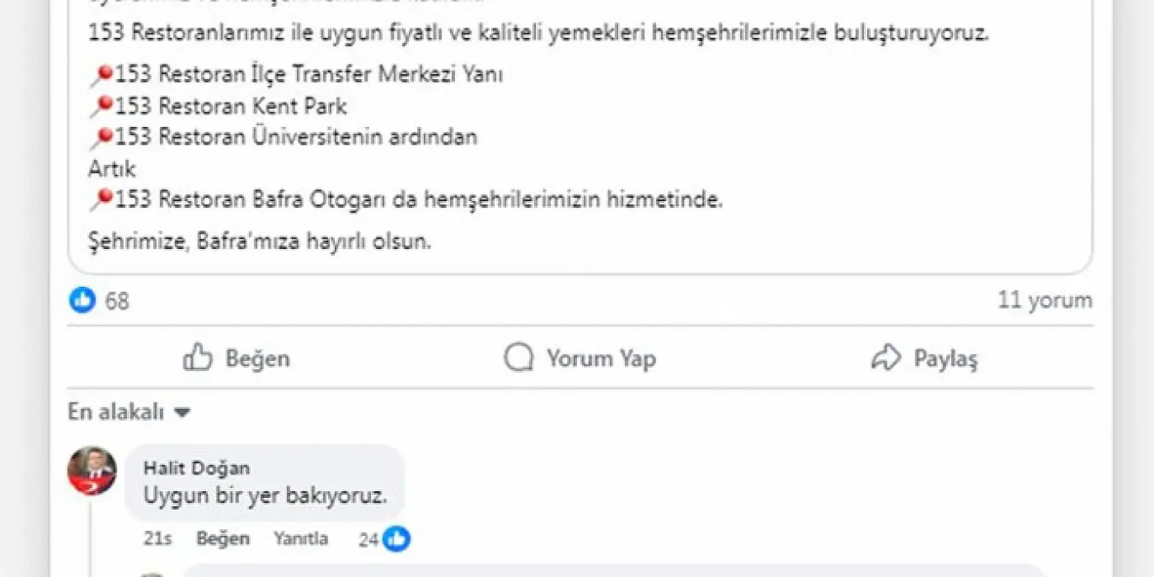Click the comment text 'Uygun bir yer bakıyoruz.'

(266, 495)
